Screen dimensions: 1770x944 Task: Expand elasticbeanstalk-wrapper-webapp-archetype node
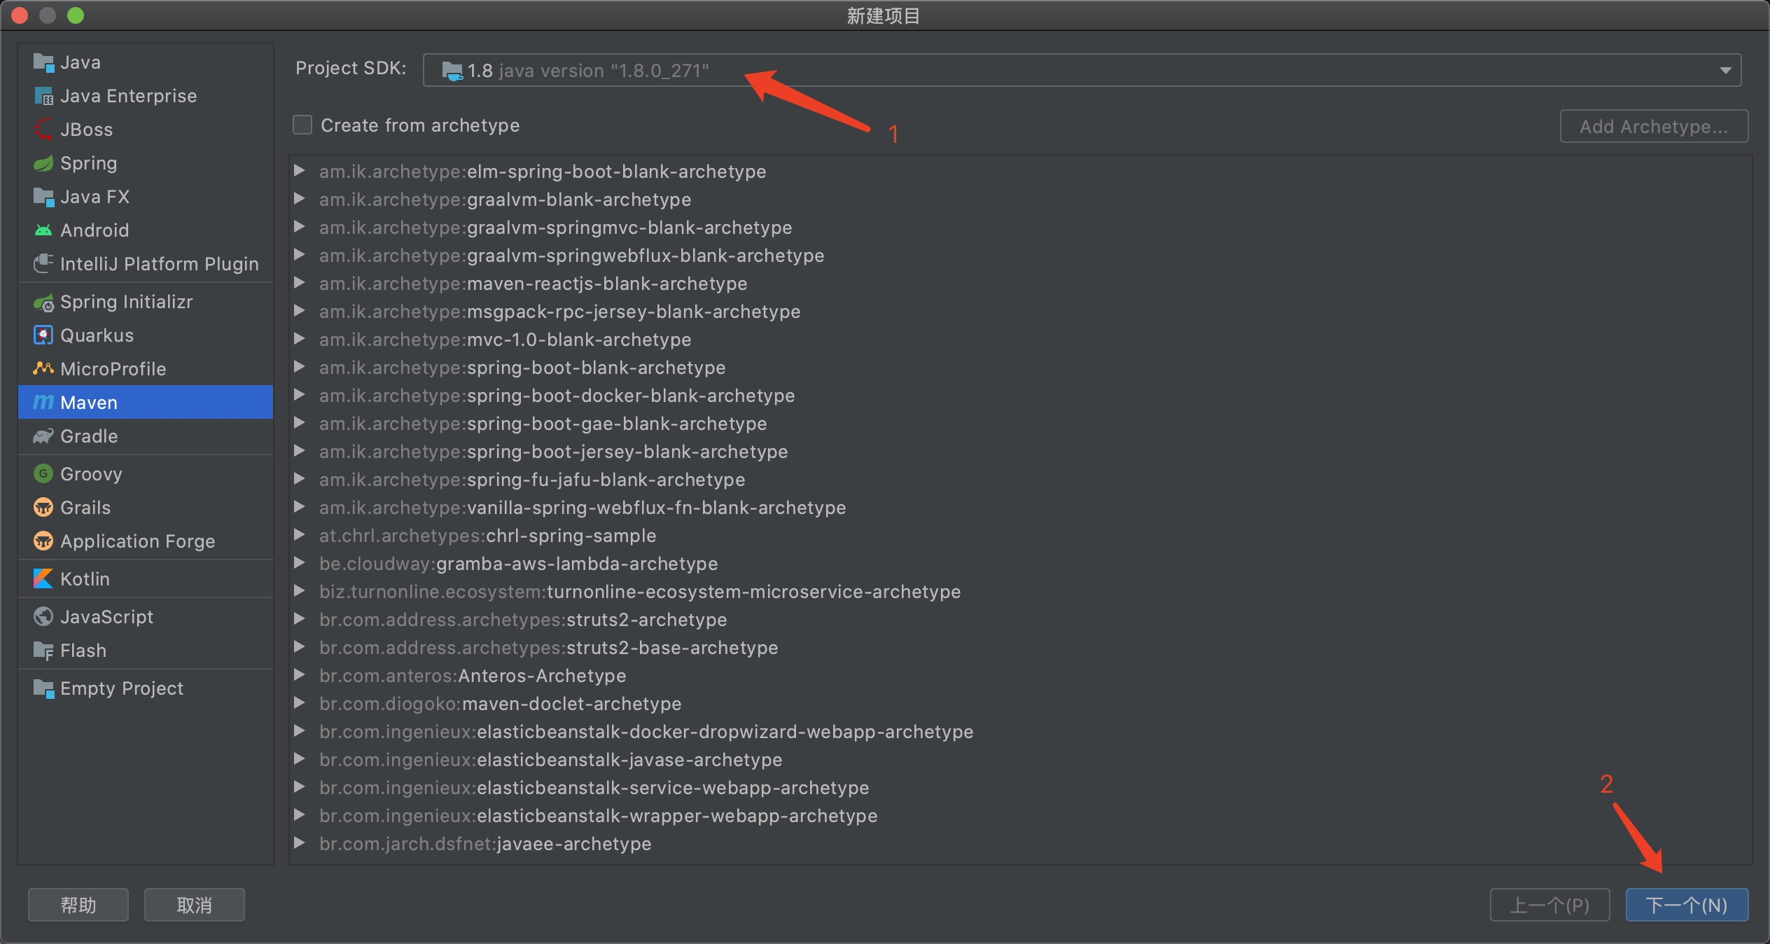coord(299,814)
